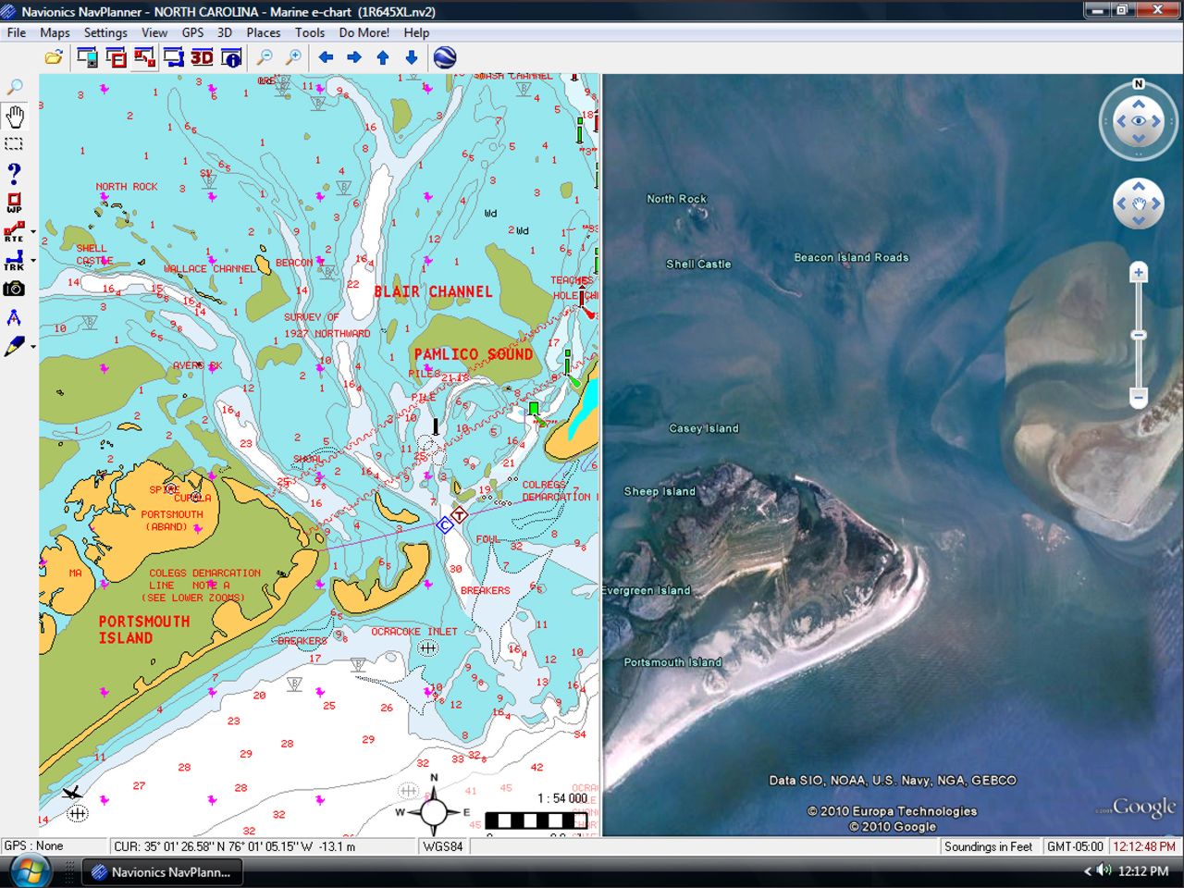Click the Sheep Island satellite label
Viewport: 1184px width, 888px height.
660,491
